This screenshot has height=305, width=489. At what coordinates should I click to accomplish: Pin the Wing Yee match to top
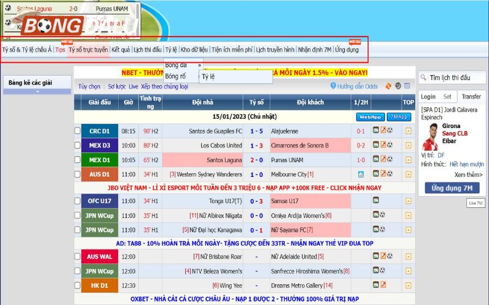coord(408,285)
